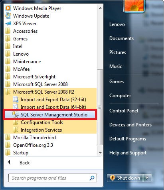The image size is (164, 190).
Task: Open Pictures in right pane
Action: (118, 52)
